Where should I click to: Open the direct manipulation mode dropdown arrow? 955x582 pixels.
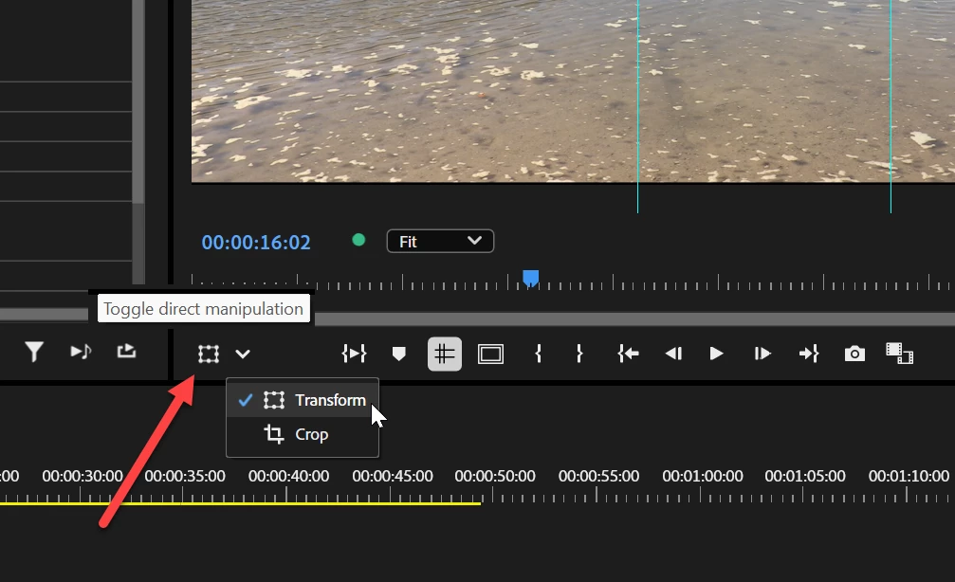(243, 354)
